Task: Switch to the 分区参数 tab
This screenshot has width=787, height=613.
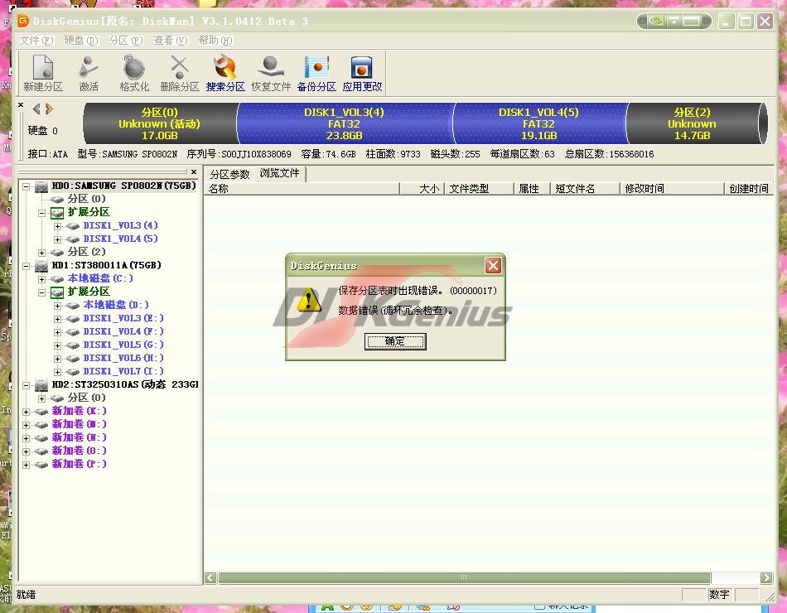Action: tap(229, 174)
